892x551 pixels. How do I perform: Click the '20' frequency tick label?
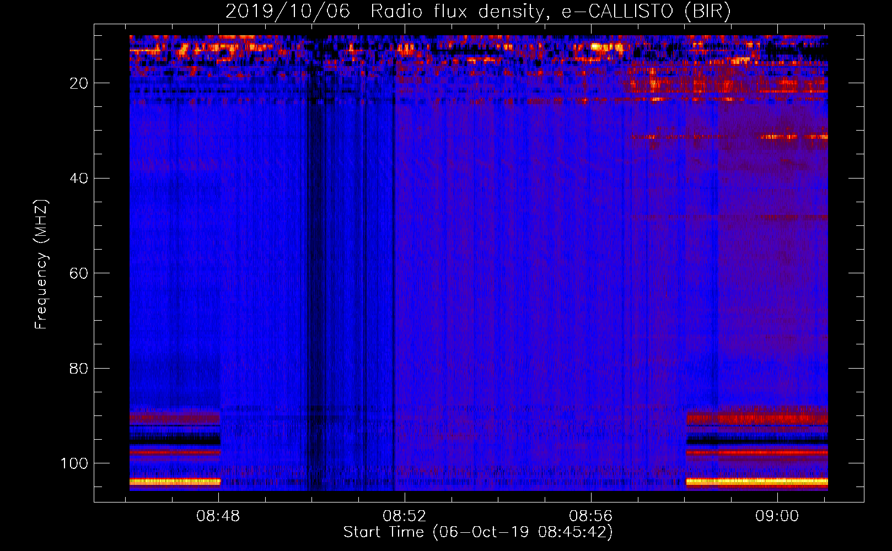tap(79, 83)
